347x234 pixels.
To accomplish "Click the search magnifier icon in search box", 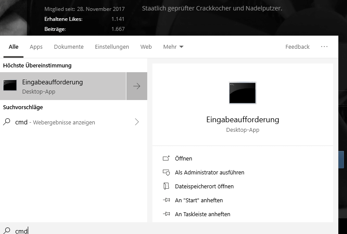I will pyautogui.click(x=7, y=231).
